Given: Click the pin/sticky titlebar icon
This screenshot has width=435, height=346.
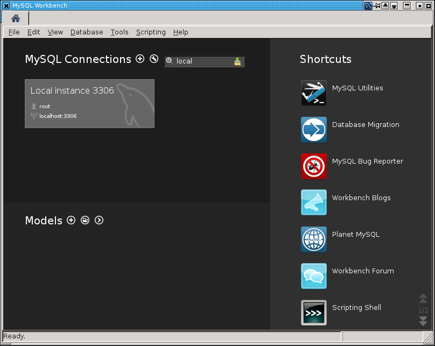Looking at the screenshot, I should pos(377,5).
